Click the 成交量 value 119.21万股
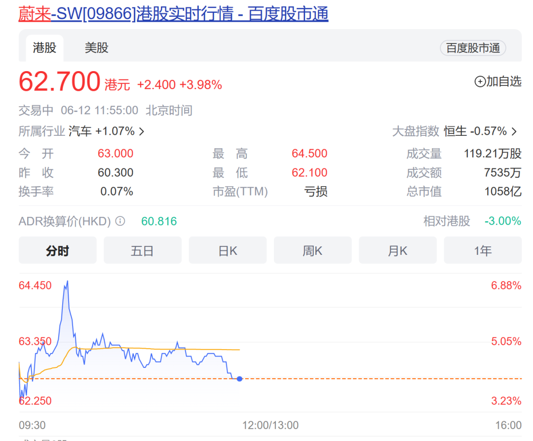The image size is (533, 441). pyautogui.click(x=493, y=154)
